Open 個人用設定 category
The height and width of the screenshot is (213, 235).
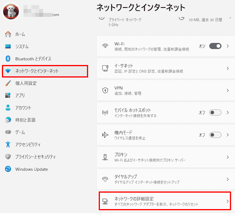26,83
